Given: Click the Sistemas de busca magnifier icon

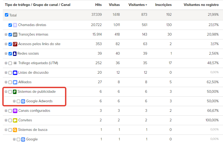Looking at the screenshot, I should (15, 130).
